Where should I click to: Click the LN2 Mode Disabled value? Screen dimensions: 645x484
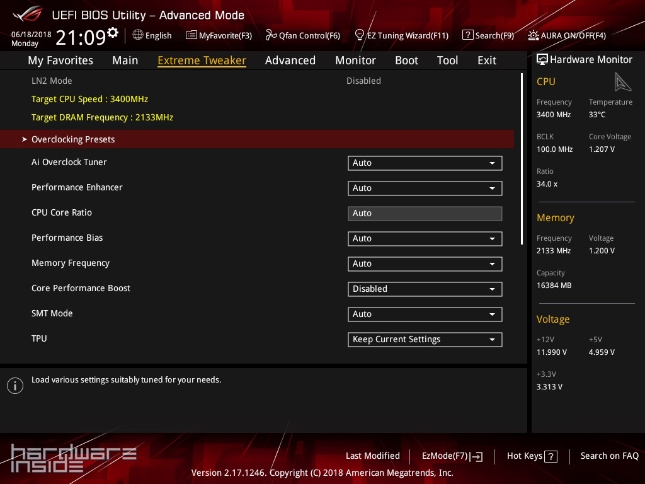(x=363, y=81)
